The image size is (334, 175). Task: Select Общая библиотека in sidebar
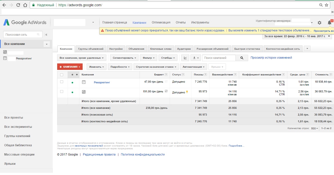pos(18,145)
